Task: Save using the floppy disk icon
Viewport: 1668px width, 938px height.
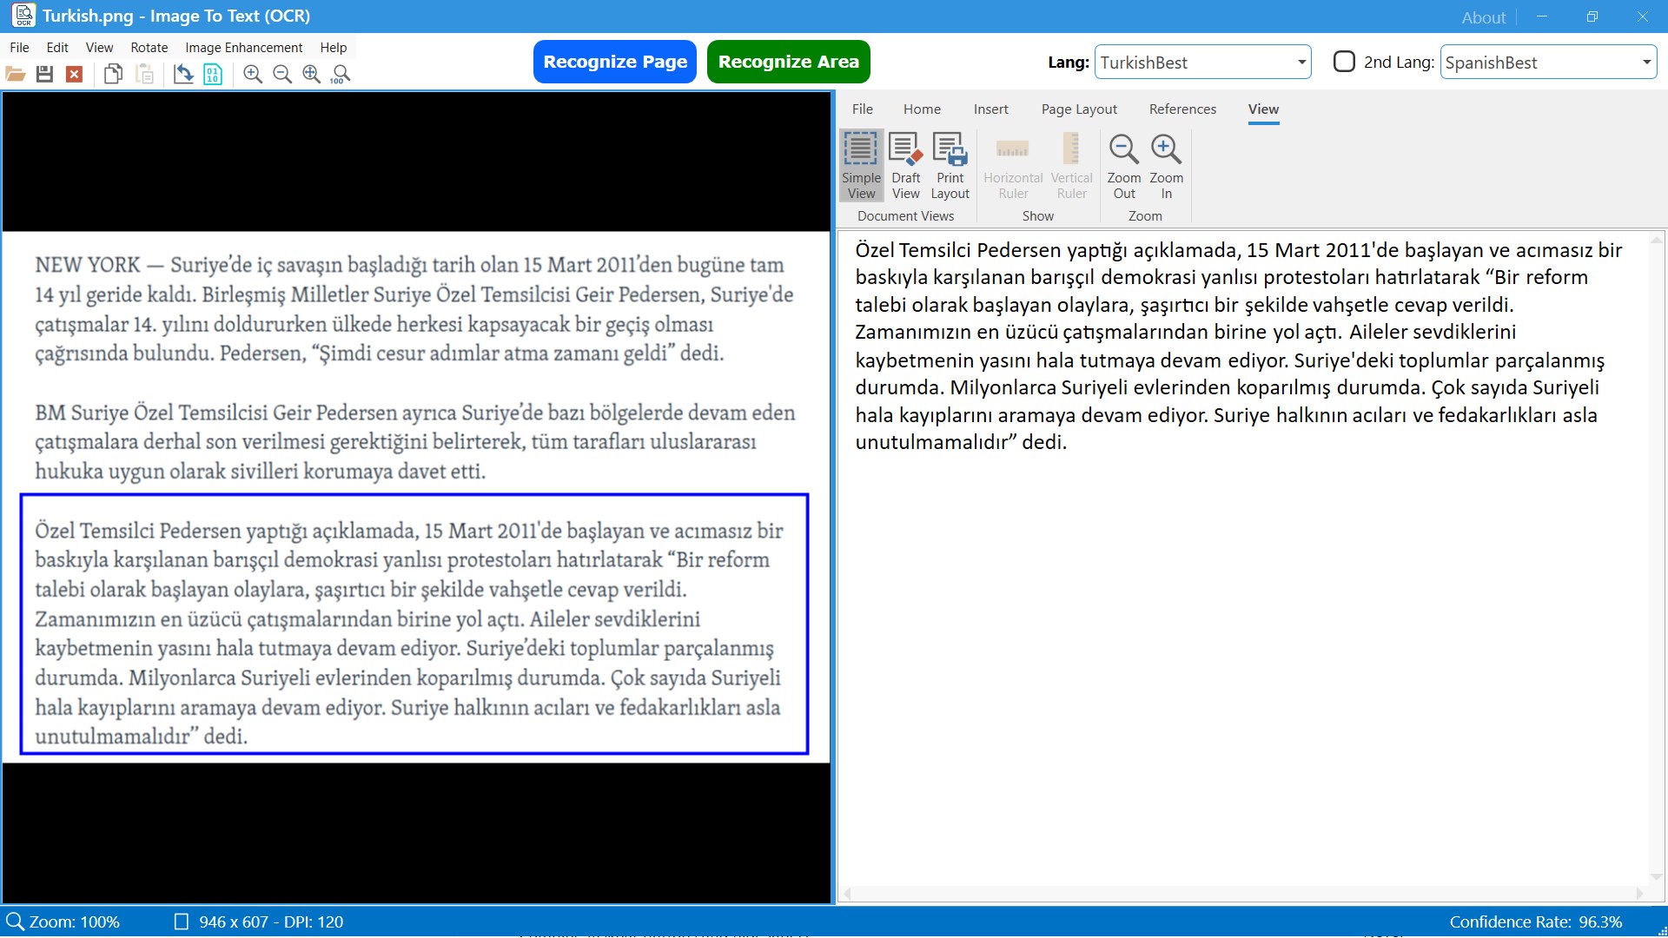Action: (x=45, y=75)
